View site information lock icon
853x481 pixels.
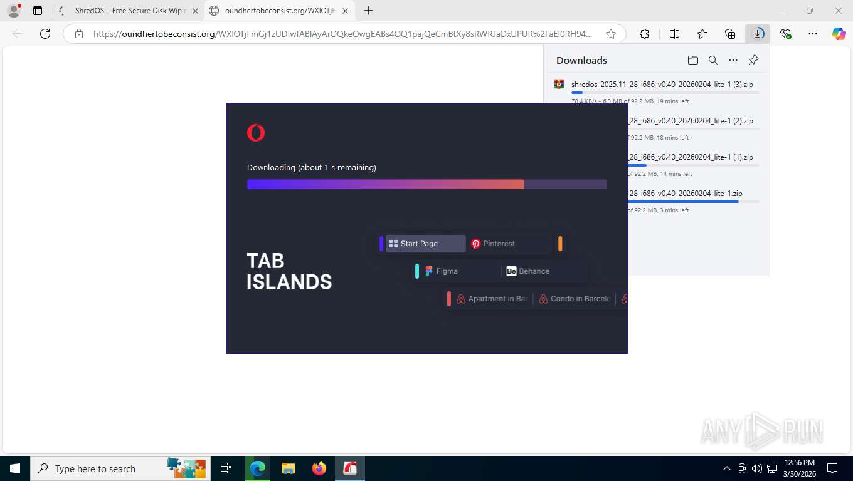pyautogui.click(x=79, y=34)
